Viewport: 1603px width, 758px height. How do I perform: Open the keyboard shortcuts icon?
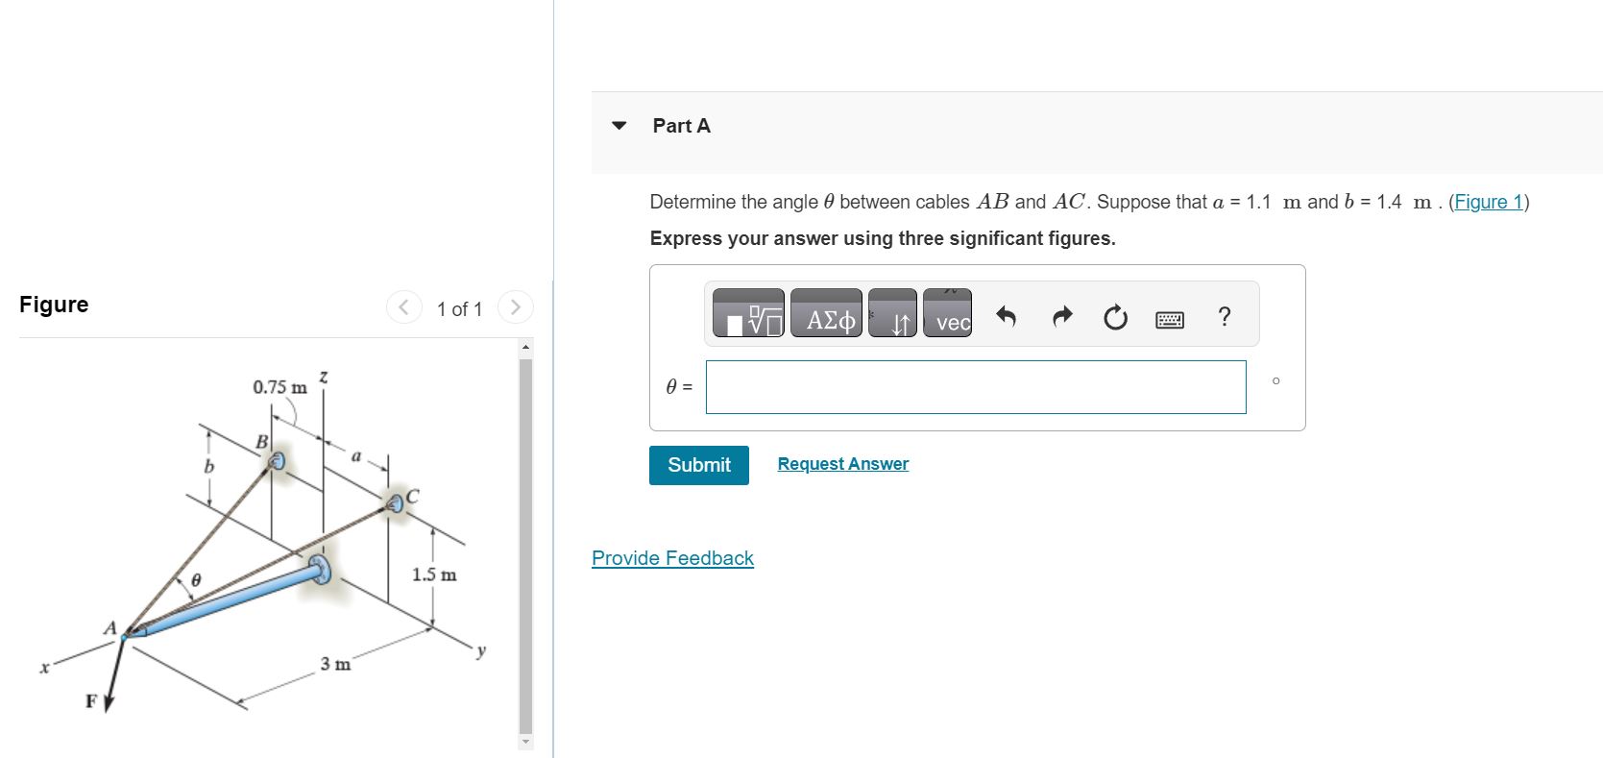[1170, 317]
